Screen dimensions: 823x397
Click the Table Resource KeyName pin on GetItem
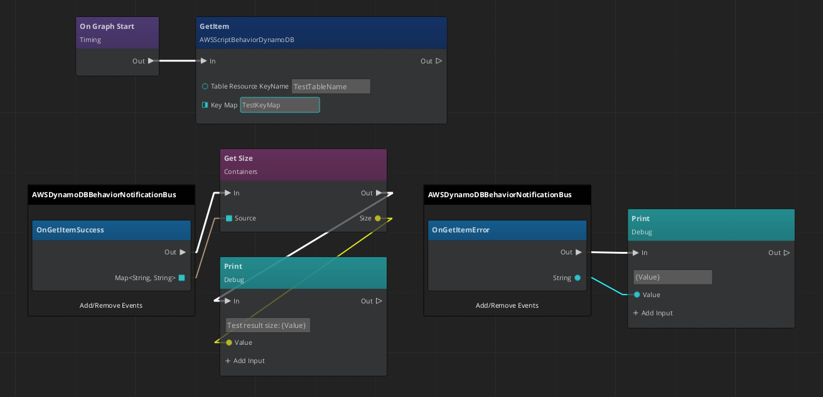click(x=205, y=86)
